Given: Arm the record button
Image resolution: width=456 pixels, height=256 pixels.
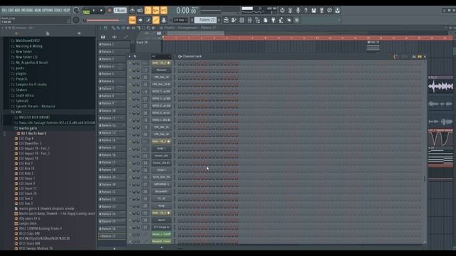Looking at the screenshot, I should (x=110, y=11).
